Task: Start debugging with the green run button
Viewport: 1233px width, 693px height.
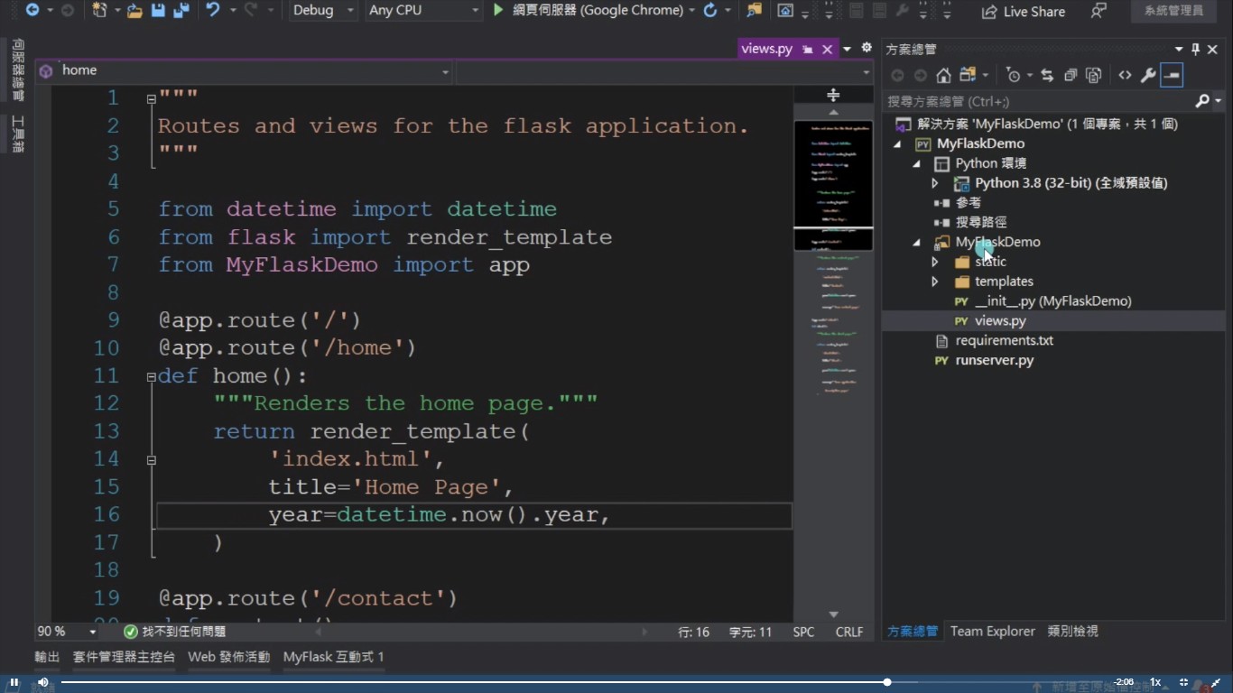Action: [x=498, y=10]
